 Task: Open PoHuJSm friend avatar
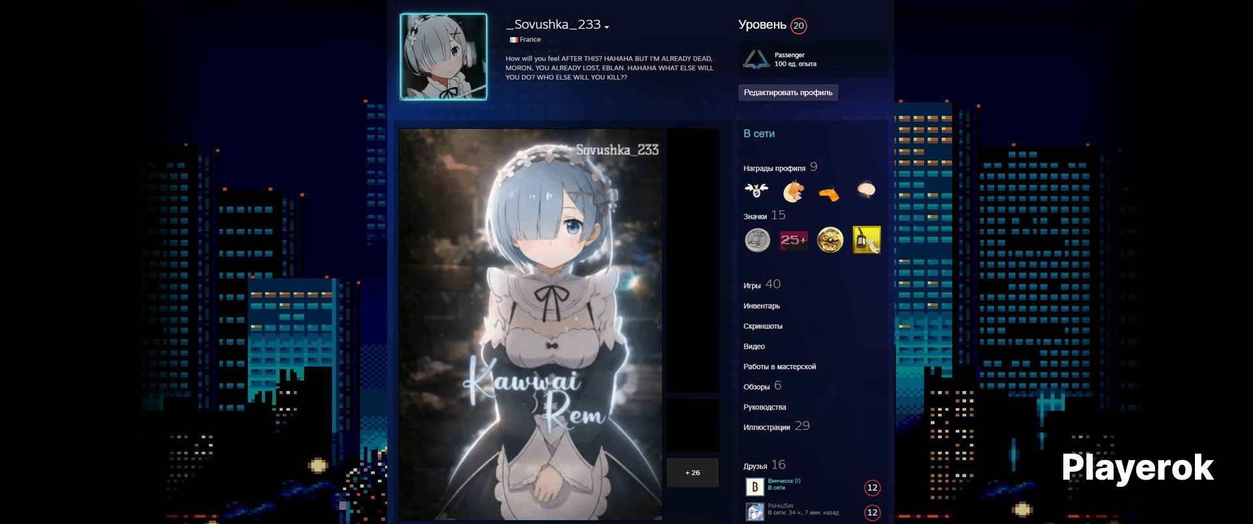coord(755,511)
